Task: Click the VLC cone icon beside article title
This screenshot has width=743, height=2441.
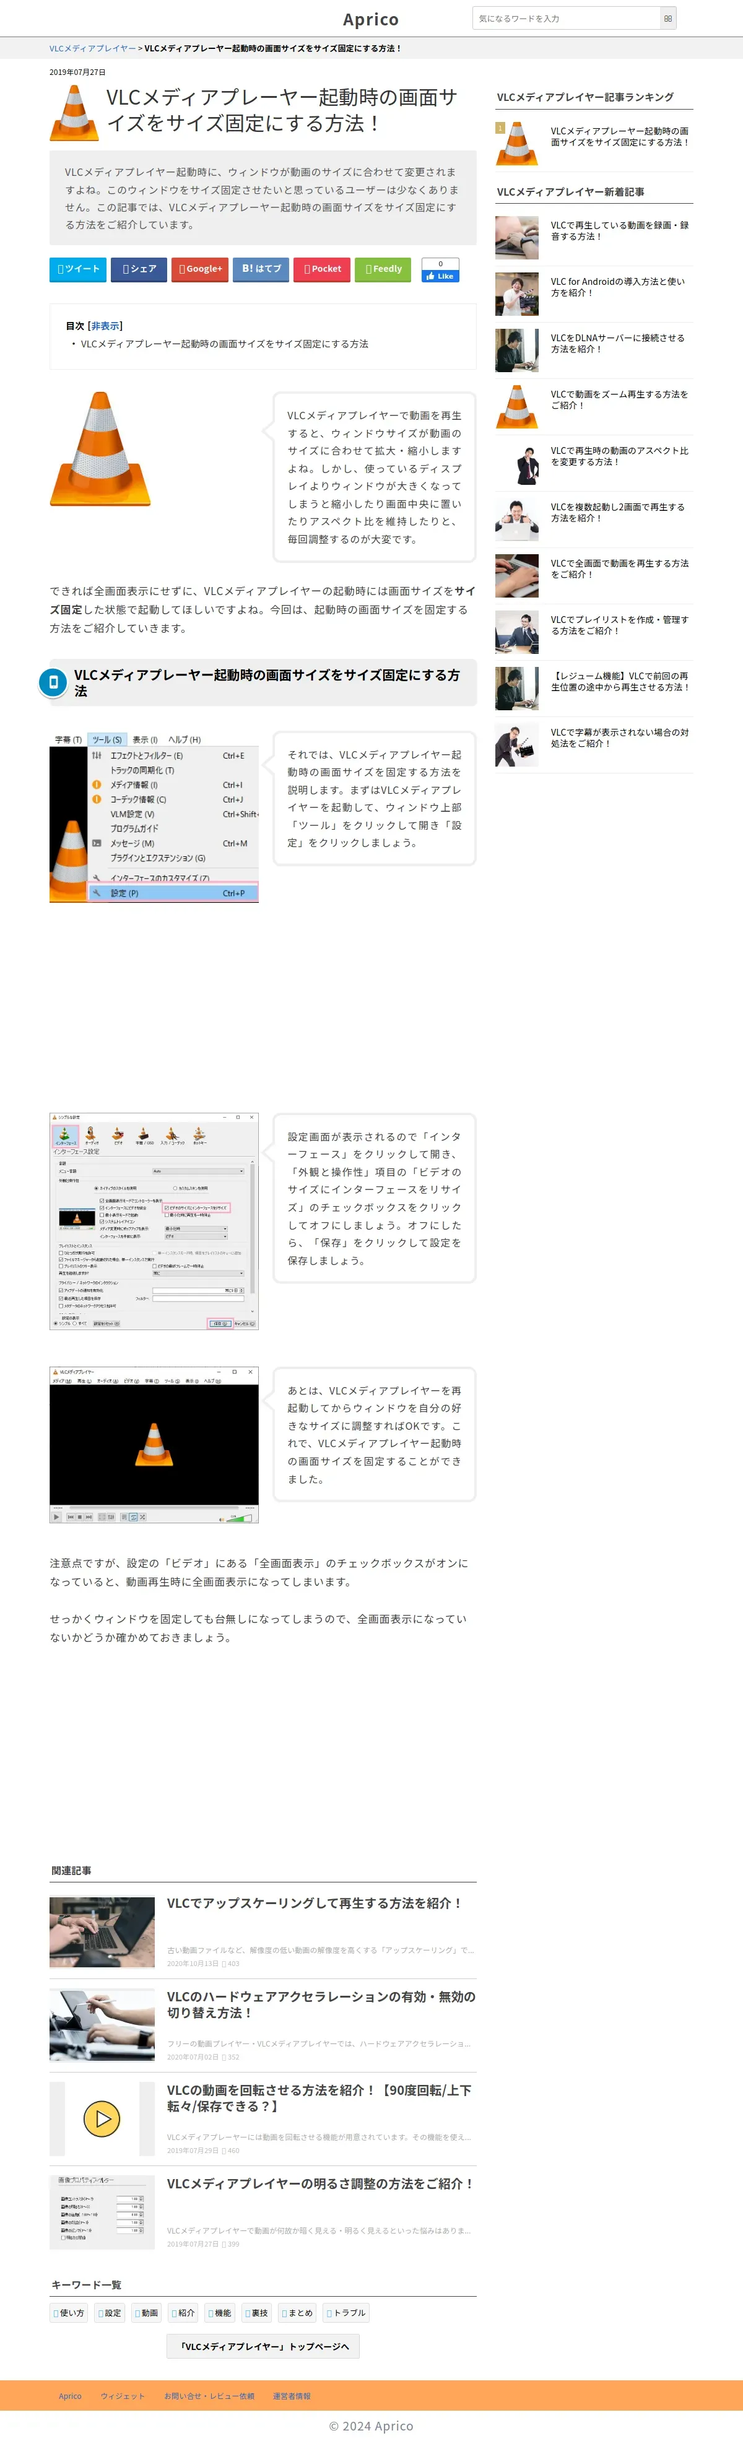Action: [74, 112]
